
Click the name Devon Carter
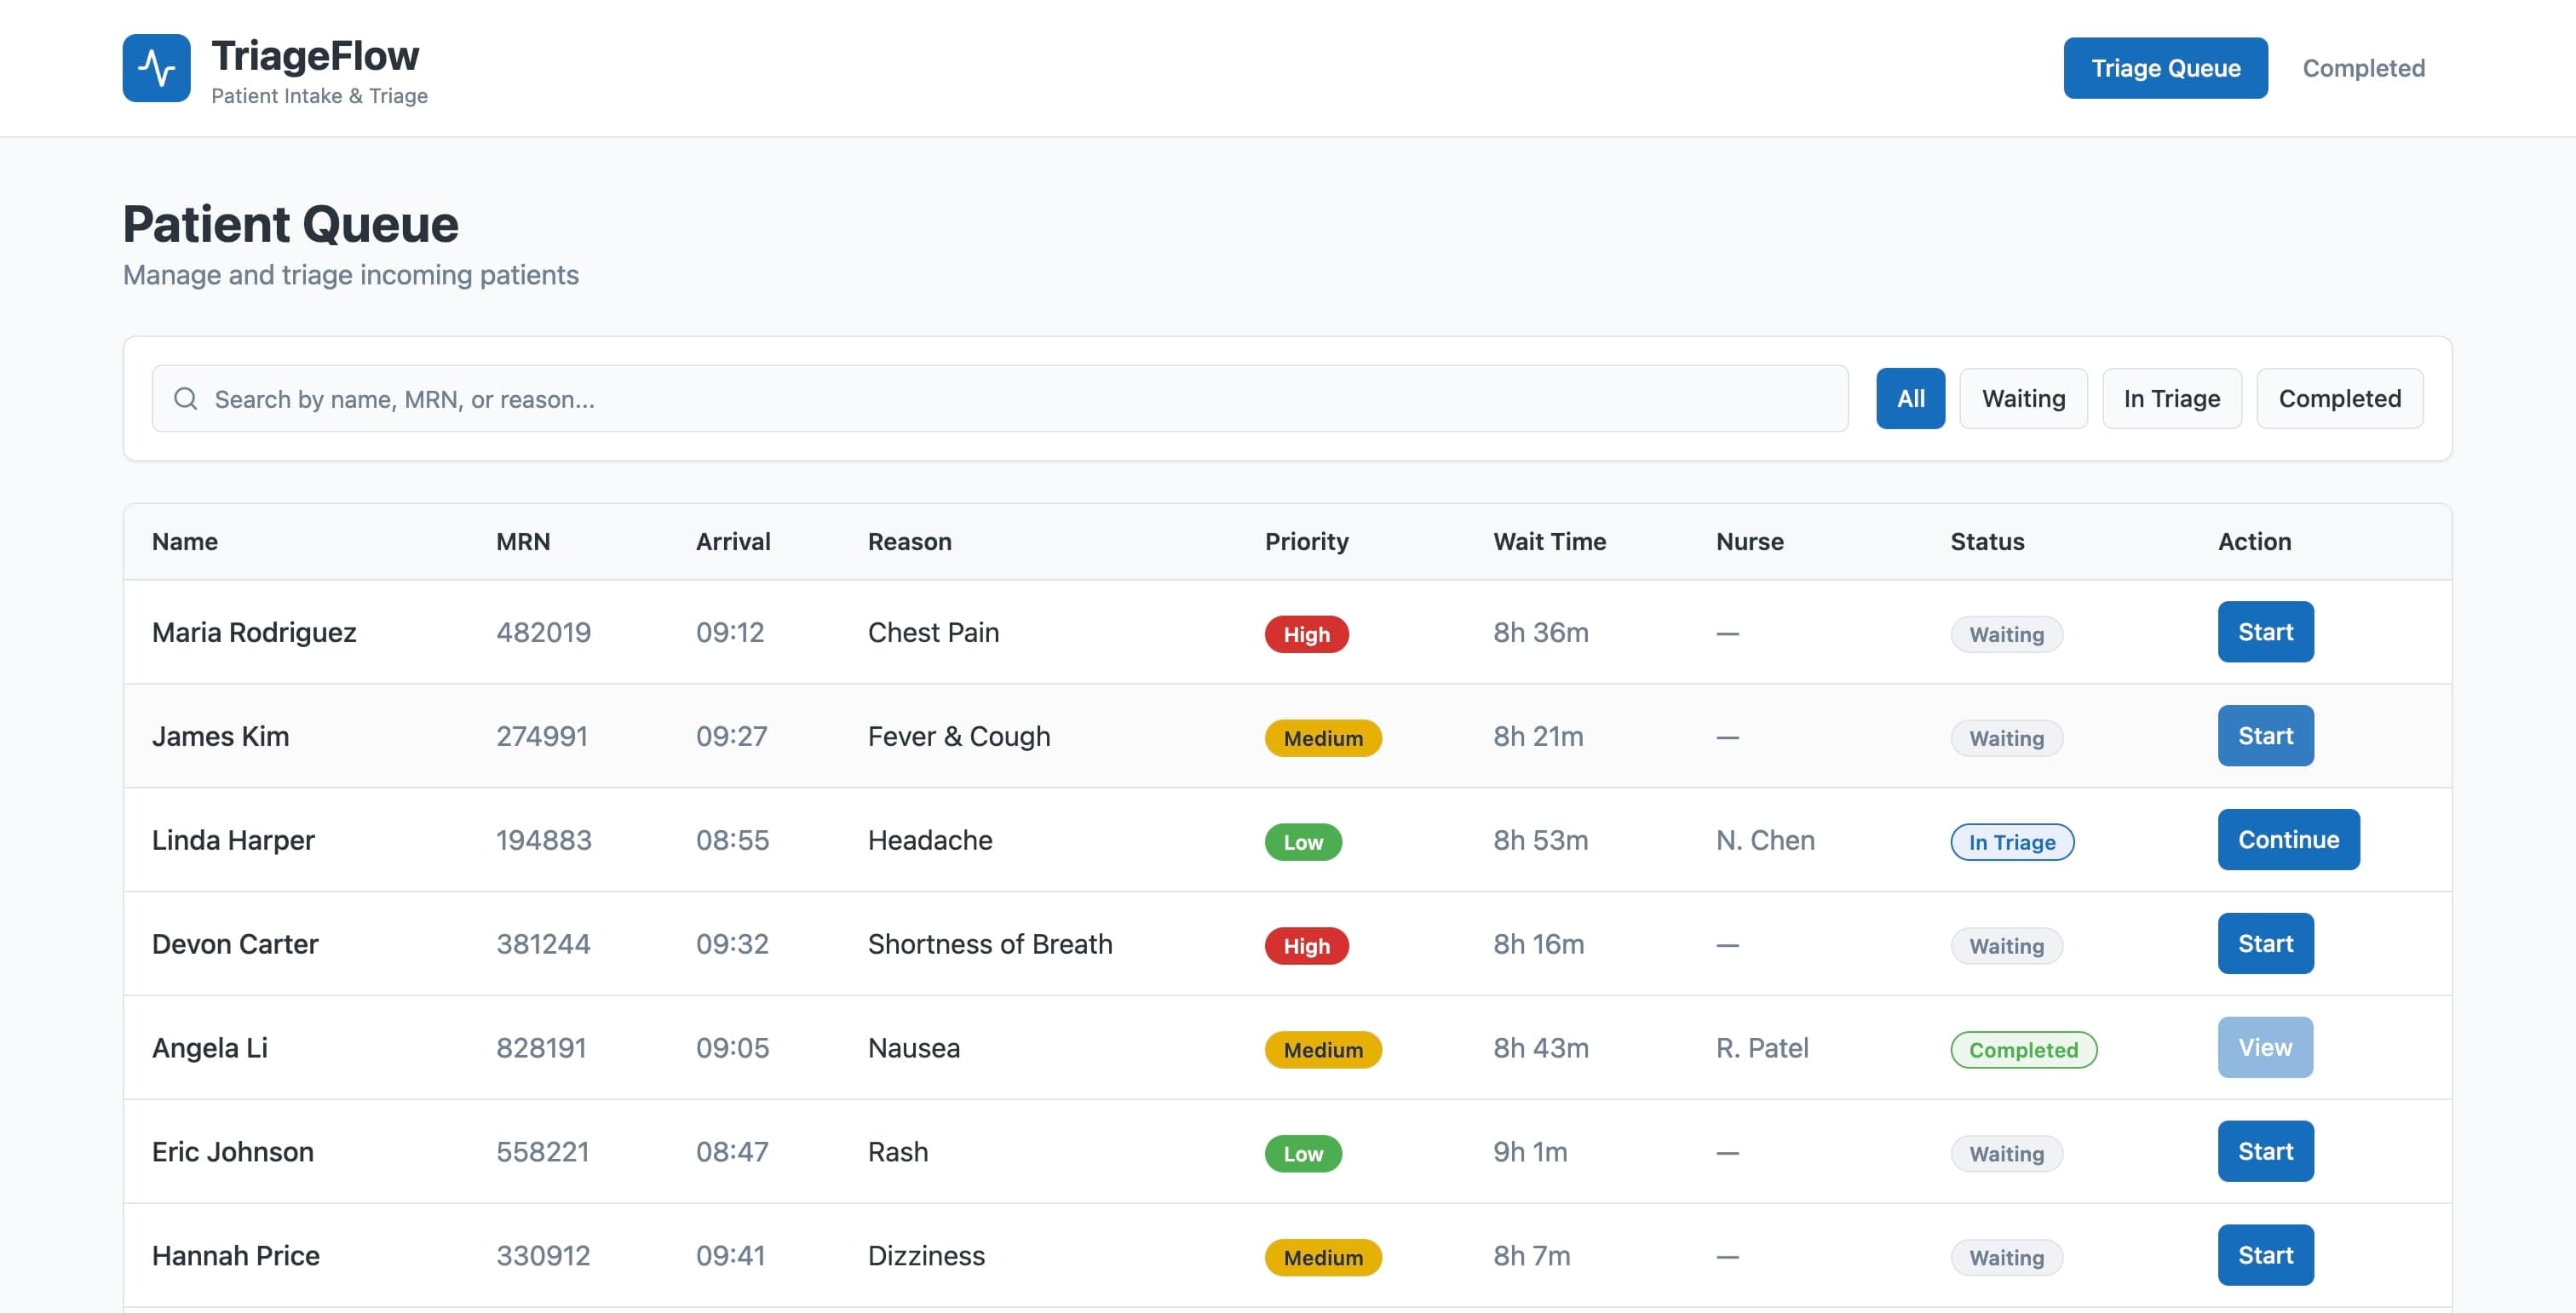235,943
